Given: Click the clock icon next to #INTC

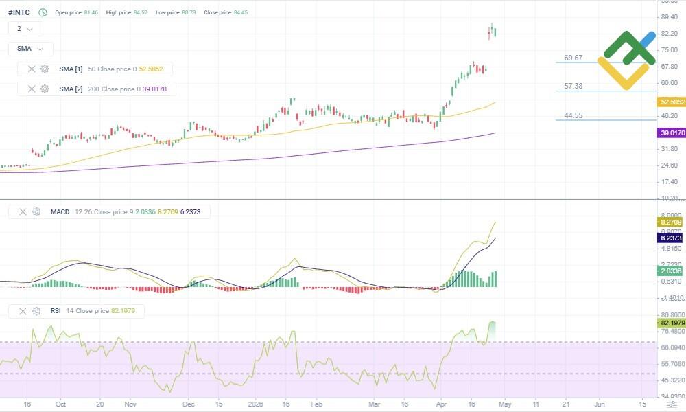Looking at the screenshot, I should [43, 12].
